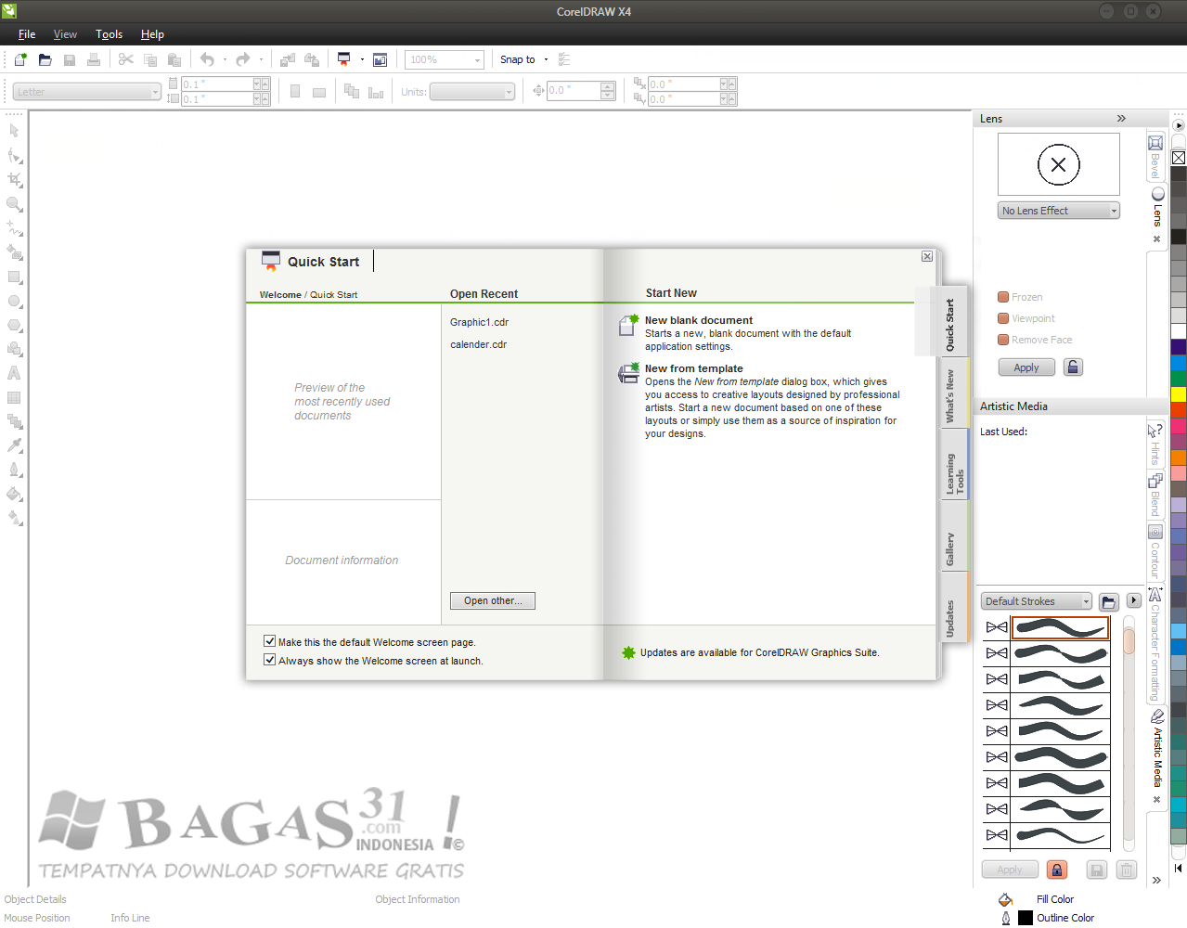Open the Help menu
The width and height of the screenshot is (1187, 928).
[x=152, y=34]
